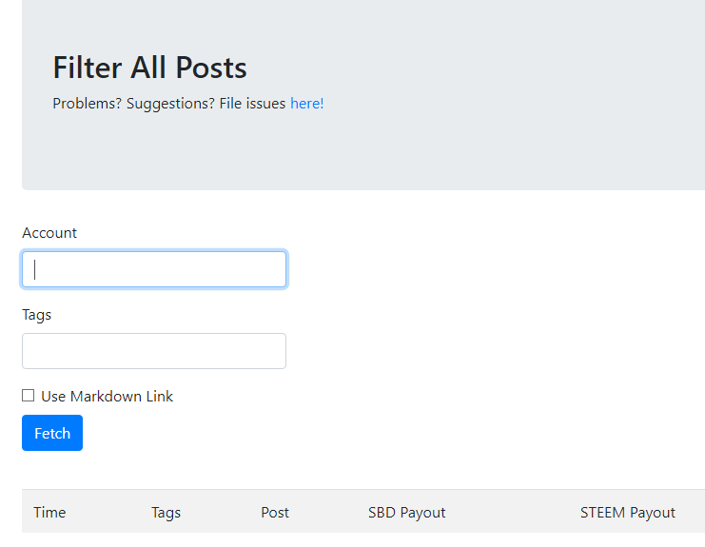Click the SBD Payout column header
Screen dimensions: 705x547
click(406, 513)
